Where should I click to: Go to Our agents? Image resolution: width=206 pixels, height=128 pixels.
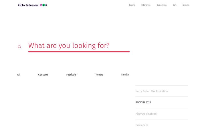161,5
